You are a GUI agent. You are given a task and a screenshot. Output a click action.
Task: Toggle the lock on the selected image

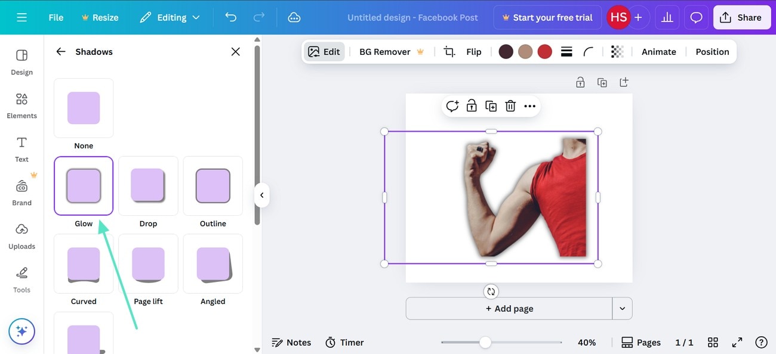472,105
